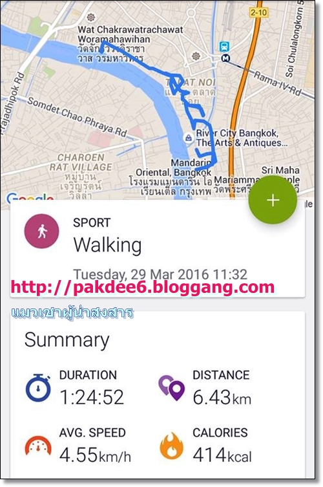Click the orange flame calories icon

coord(172,446)
